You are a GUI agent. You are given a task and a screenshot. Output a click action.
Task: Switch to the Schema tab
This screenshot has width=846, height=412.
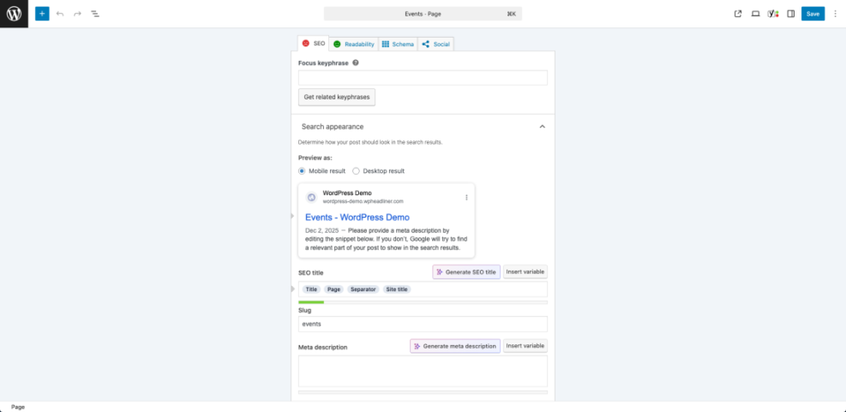[x=399, y=45]
